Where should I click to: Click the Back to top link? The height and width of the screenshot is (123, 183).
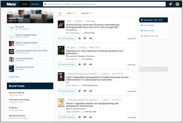148,31
